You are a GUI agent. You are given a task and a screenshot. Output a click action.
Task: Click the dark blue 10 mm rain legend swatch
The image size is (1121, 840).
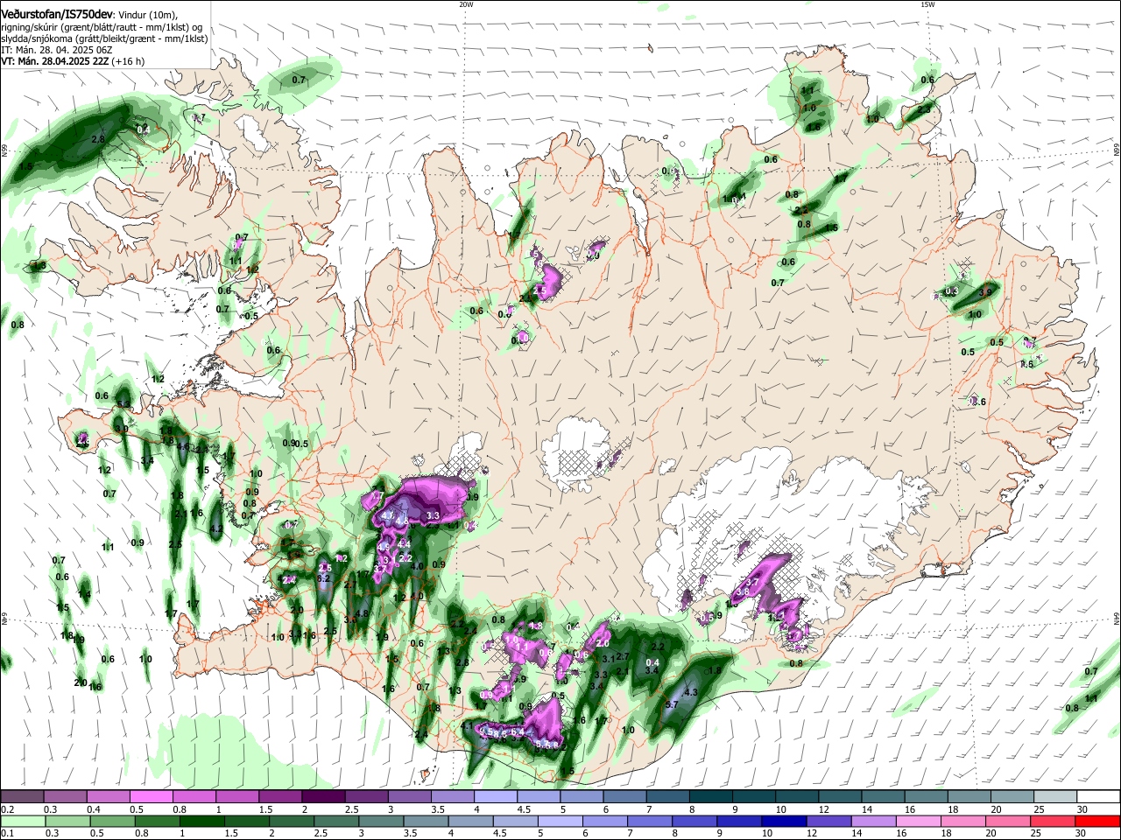click(x=782, y=821)
